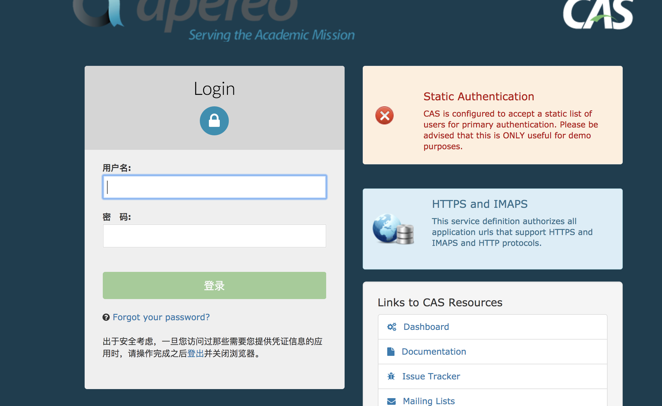Click the blue lock icon under Login
Screen dimensions: 662x406
(214, 121)
